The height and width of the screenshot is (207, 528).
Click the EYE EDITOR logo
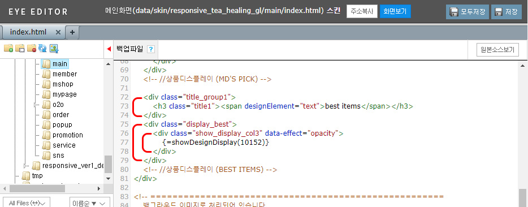(x=38, y=12)
